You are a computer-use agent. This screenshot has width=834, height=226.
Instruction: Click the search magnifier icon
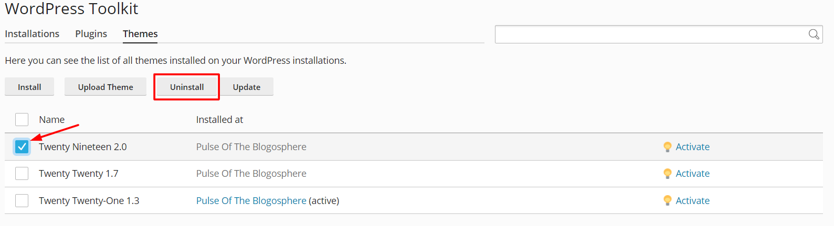(x=814, y=35)
